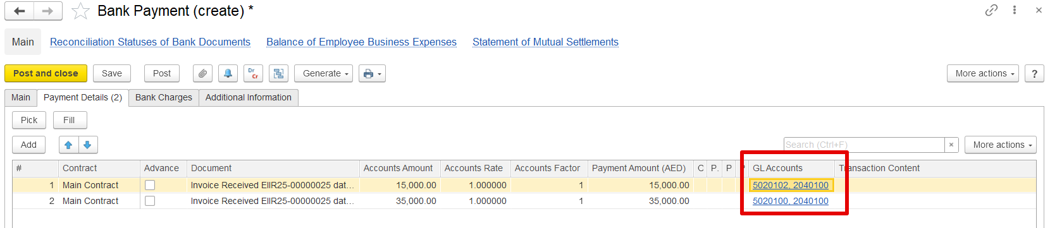Select row 2 payment amount 35,000.00
Screen dimensions: 1050x228
point(641,201)
